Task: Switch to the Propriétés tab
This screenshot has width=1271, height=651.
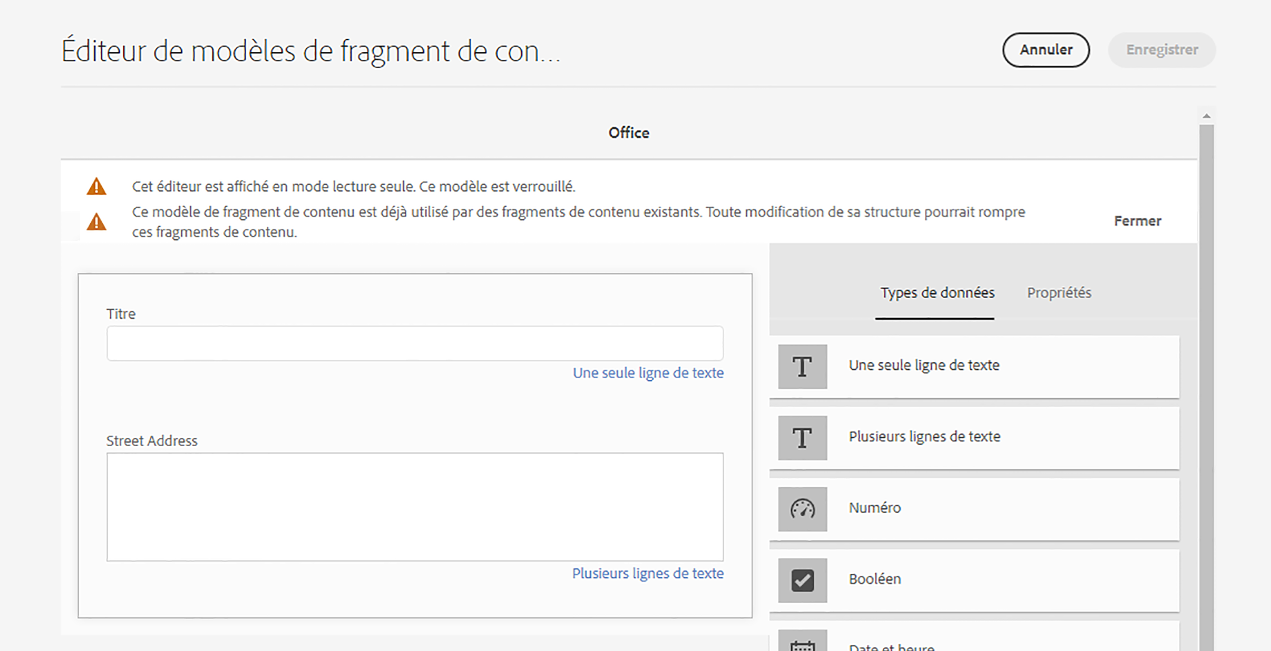Action: point(1059,293)
